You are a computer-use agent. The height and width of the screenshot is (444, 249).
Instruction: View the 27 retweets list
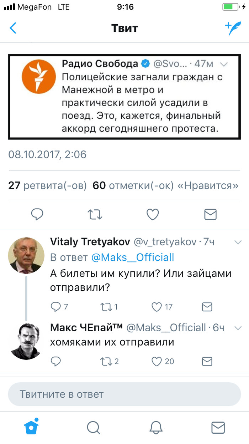(47, 186)
